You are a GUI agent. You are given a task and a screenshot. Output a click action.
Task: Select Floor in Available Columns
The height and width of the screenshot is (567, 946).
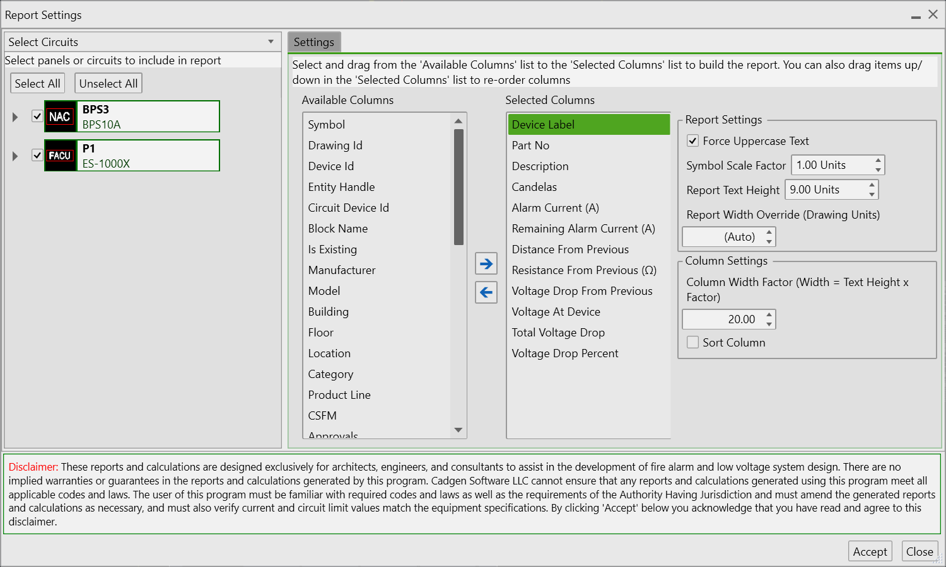click(x=378, y=333)
